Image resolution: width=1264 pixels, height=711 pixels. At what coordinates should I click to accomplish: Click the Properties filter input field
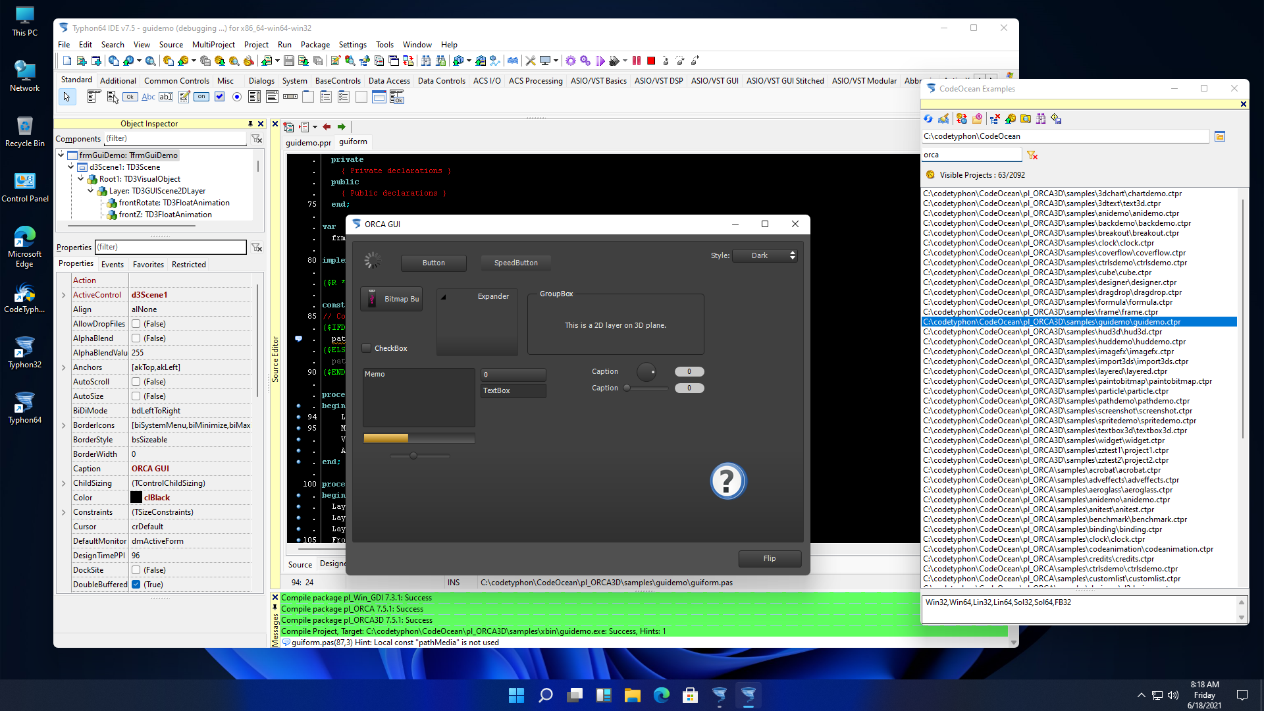pyautogui.click(x=171, y=247)
